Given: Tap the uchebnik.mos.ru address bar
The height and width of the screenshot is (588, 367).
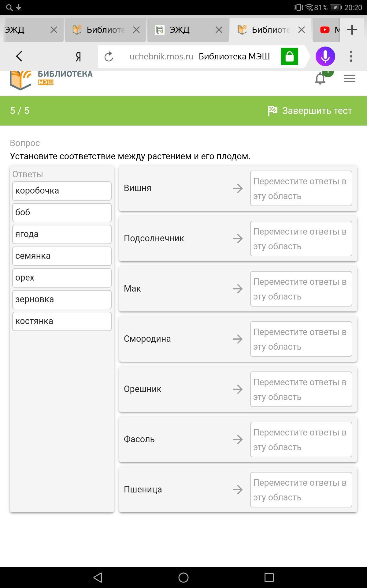Looking at the screenshot, I should point(199,57).
